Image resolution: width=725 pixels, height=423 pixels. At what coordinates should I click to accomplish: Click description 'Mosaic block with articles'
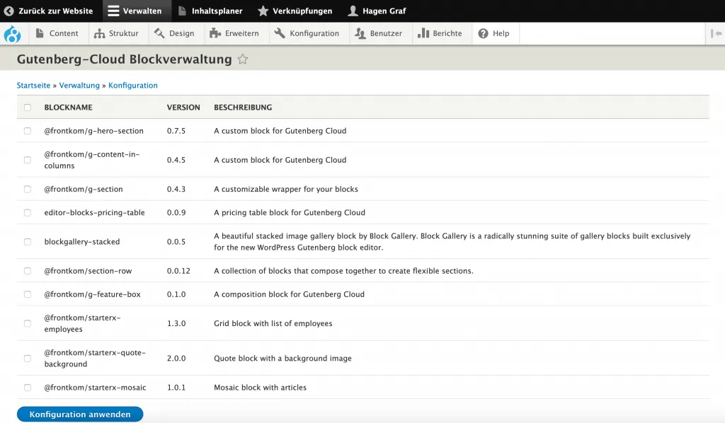[x=260, y=388]
